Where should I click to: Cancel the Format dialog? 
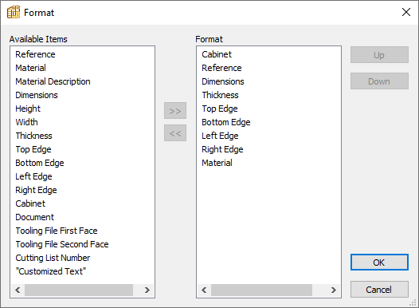coord(379,290)
